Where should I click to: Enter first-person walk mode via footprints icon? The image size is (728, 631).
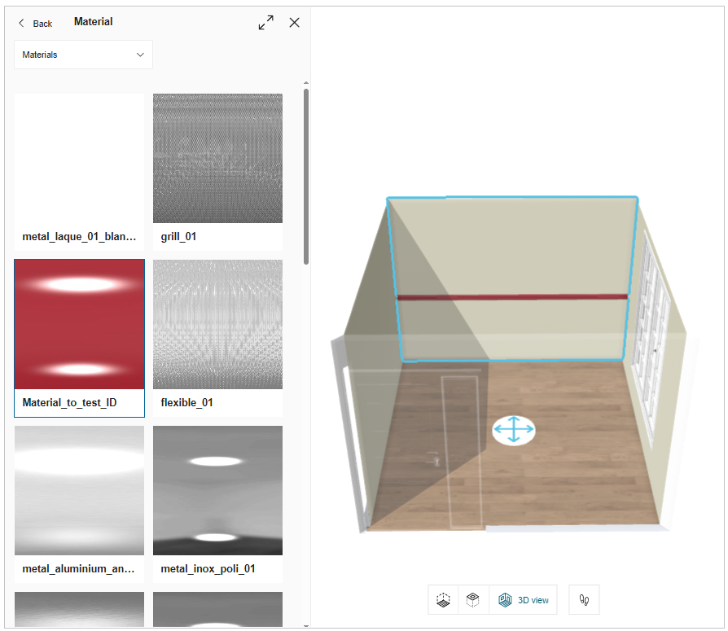[x=584, y=600]
